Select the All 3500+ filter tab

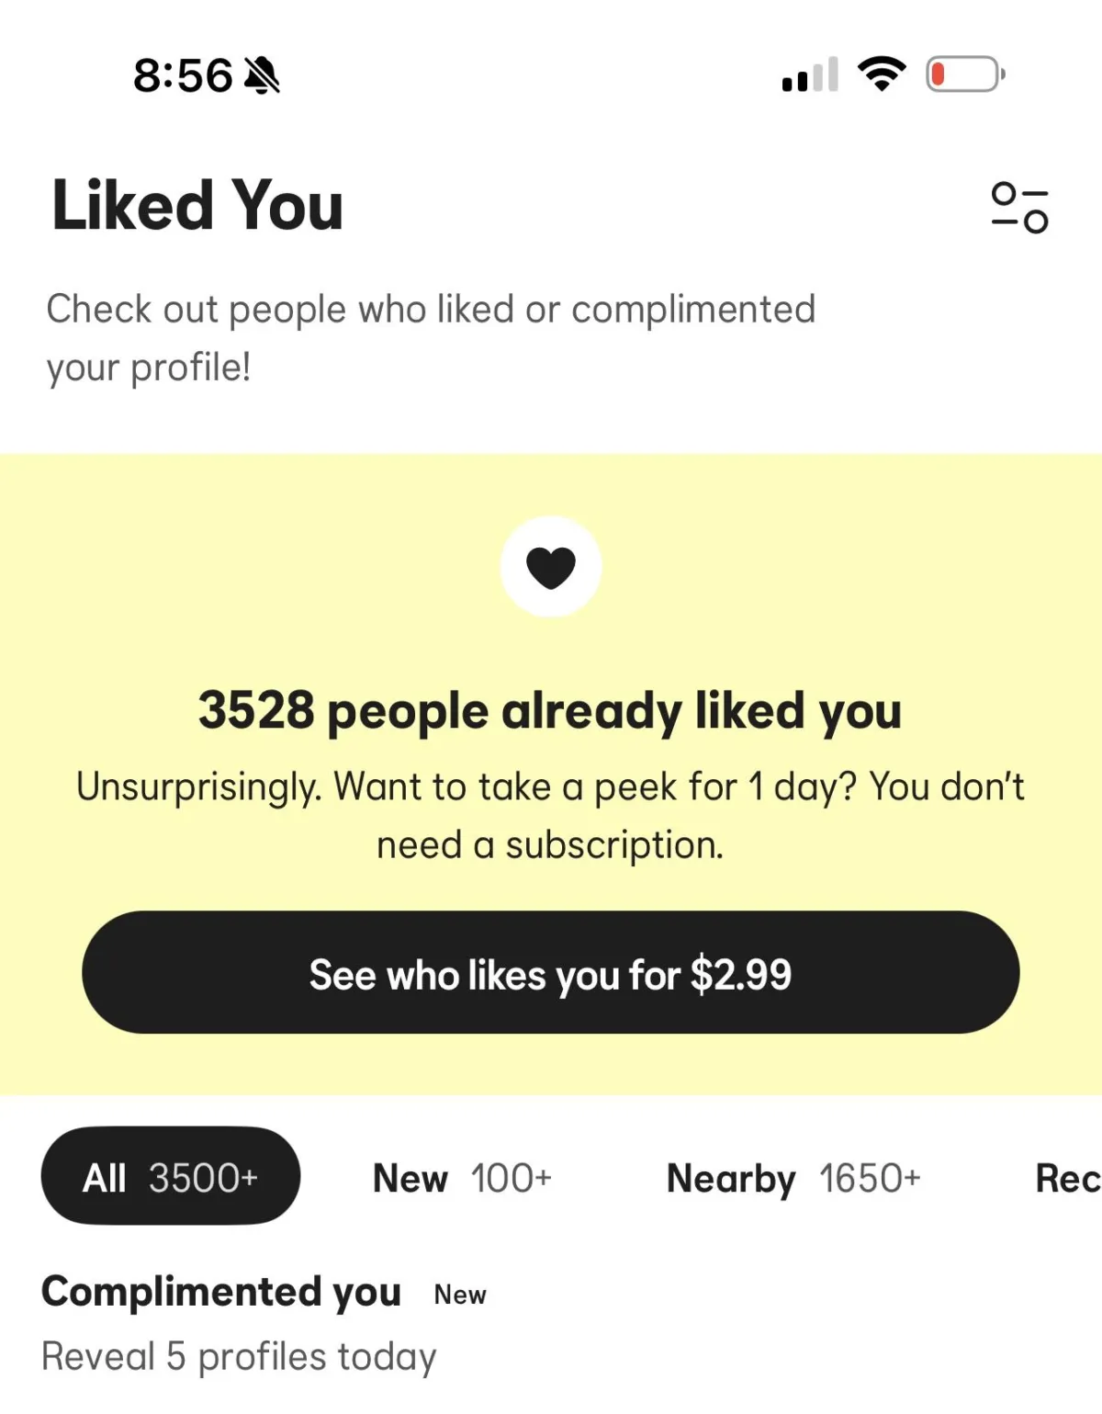tap(171, 1176)
